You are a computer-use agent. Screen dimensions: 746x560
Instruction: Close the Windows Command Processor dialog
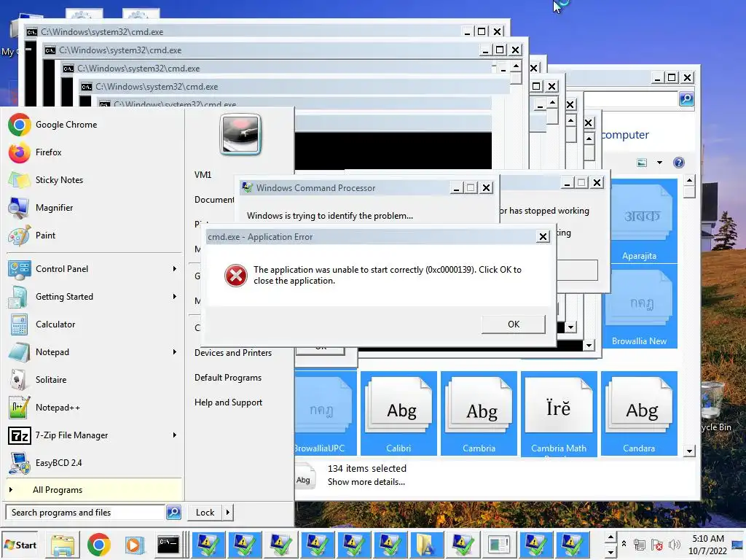486,188
